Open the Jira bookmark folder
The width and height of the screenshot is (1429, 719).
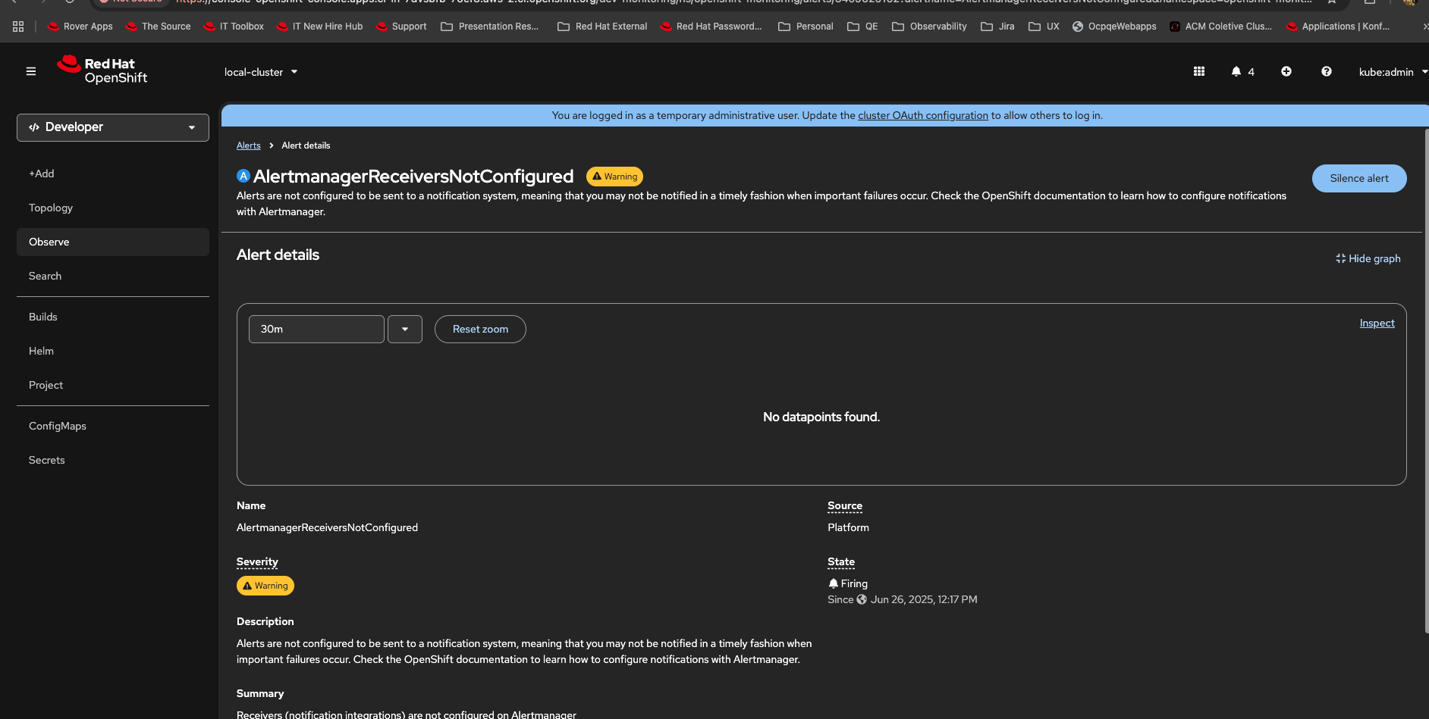997,27
